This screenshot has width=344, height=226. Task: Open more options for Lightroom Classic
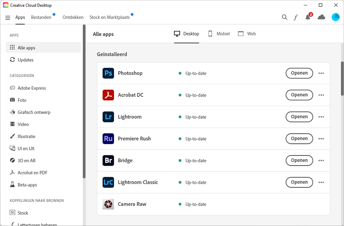pos(321,182)
